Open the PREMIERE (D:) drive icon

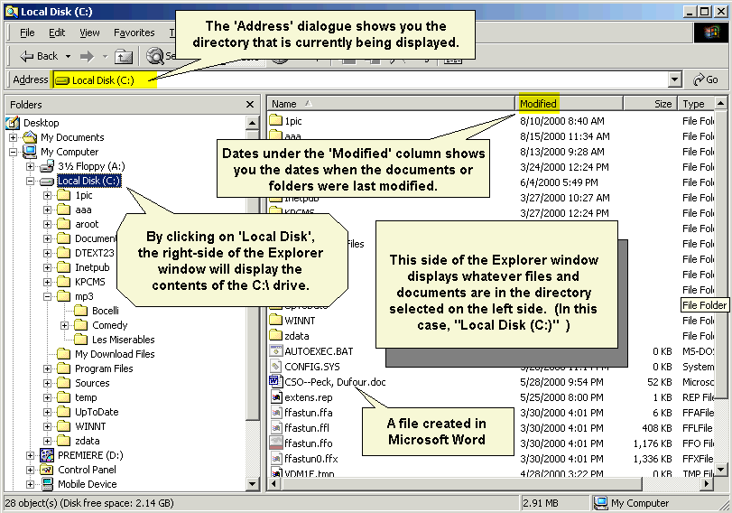pos(47,455)
